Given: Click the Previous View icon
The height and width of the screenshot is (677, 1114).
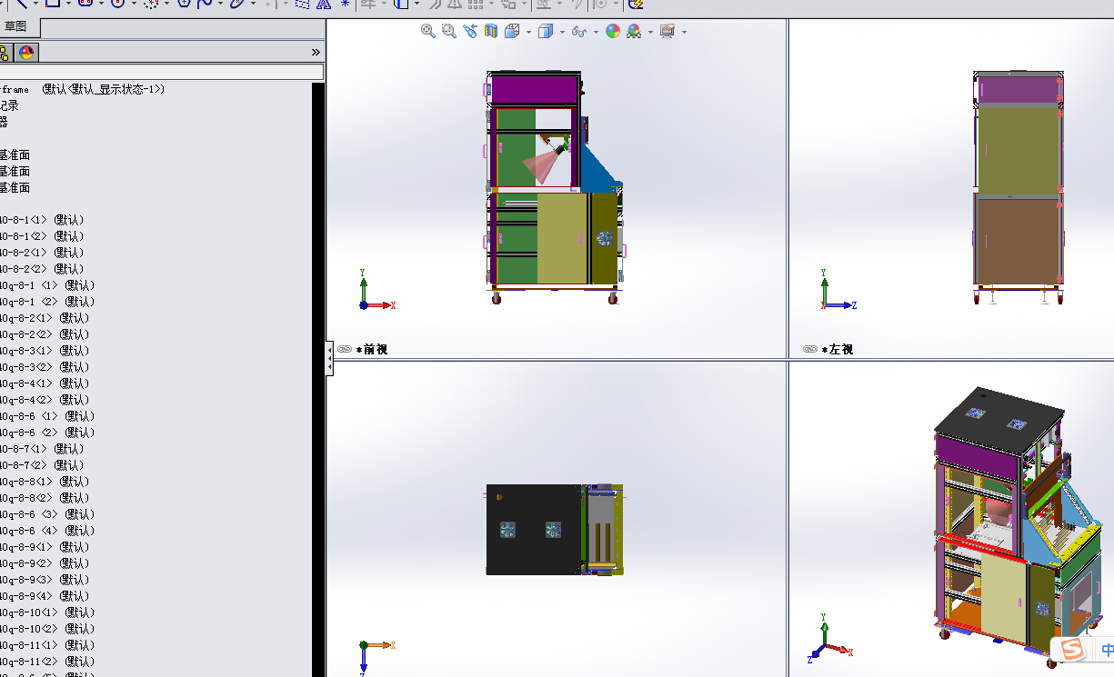Looking at the screenshot, I should 470,31.
